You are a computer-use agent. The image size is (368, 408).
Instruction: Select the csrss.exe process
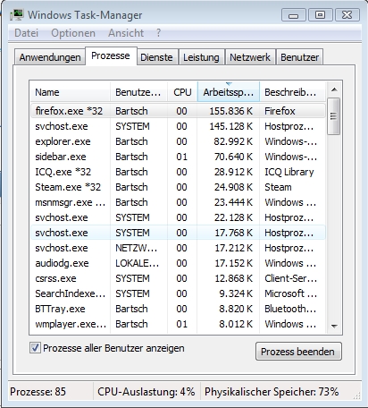point(178,278)
